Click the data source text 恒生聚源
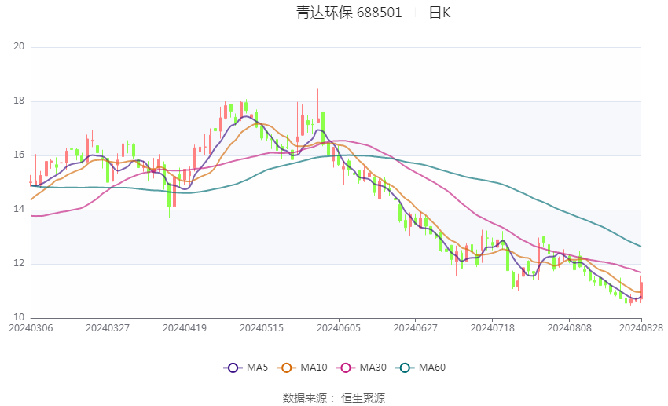668x406 pixels. point(363,398)
